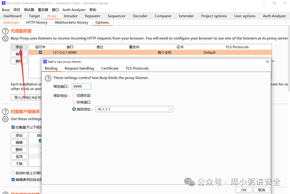The width and height of the screenshot is (290, 194).
Task: Open help icon for 拦截客户端请求 section
Action: tap(5, 111)
